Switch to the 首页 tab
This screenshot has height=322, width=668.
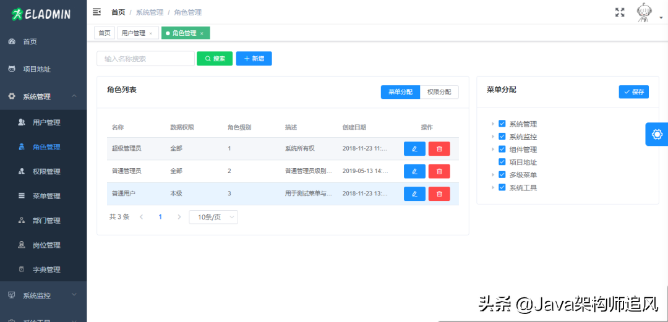pos(105,33)
